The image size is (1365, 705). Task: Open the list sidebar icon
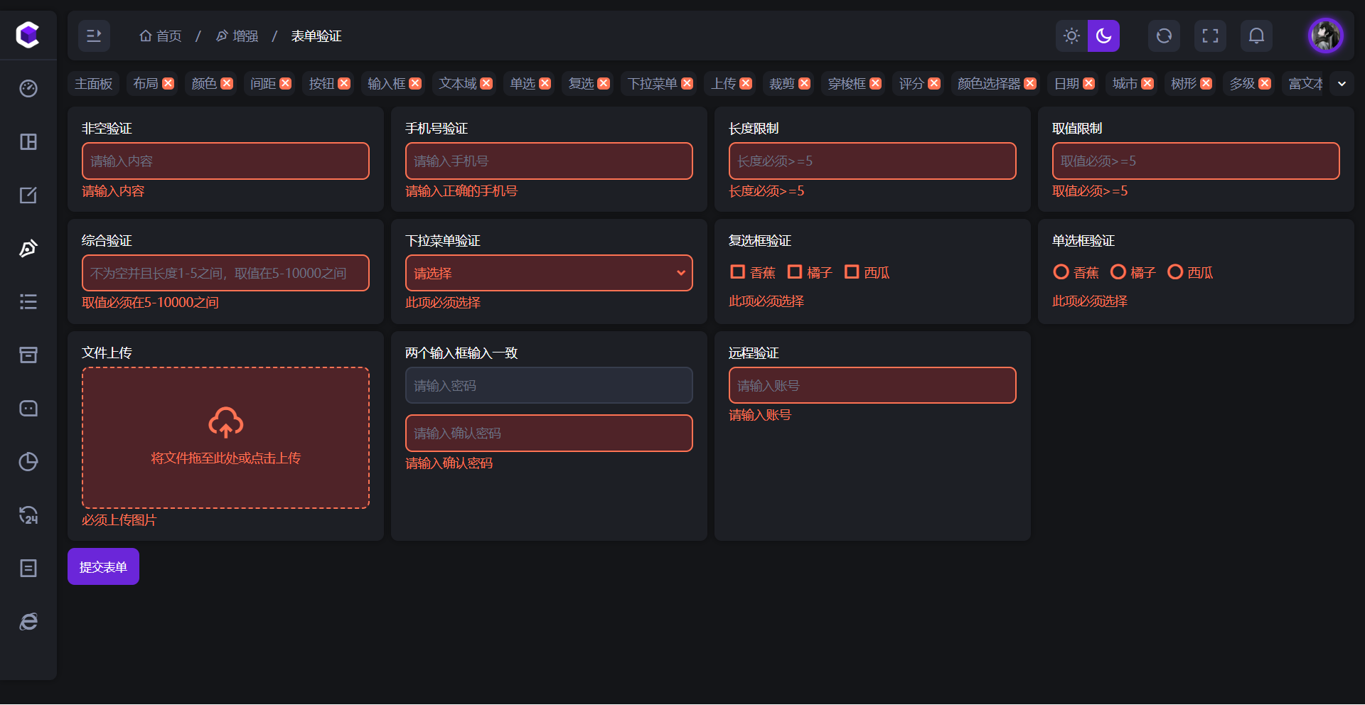28,302
